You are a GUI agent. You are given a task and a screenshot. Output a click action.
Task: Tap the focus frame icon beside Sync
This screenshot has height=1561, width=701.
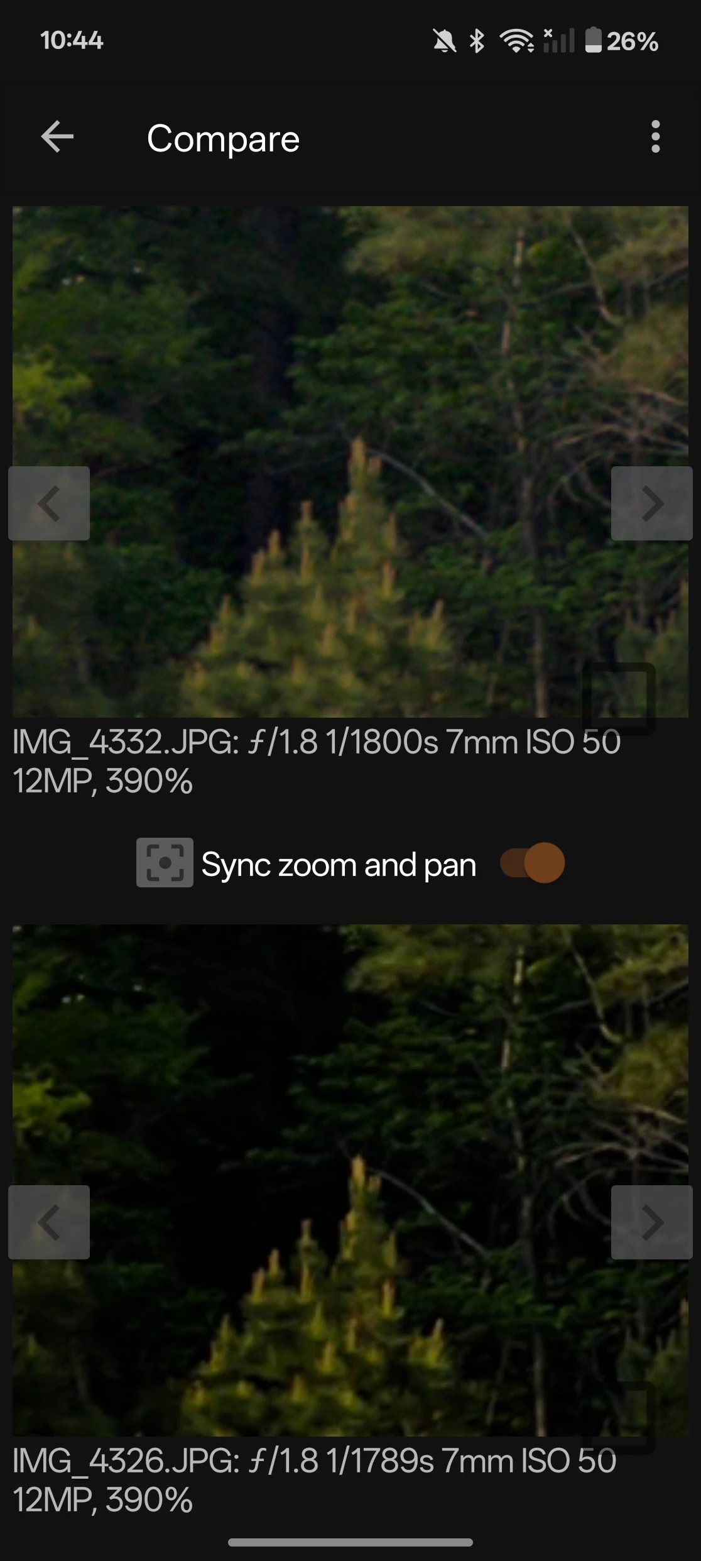165,862
